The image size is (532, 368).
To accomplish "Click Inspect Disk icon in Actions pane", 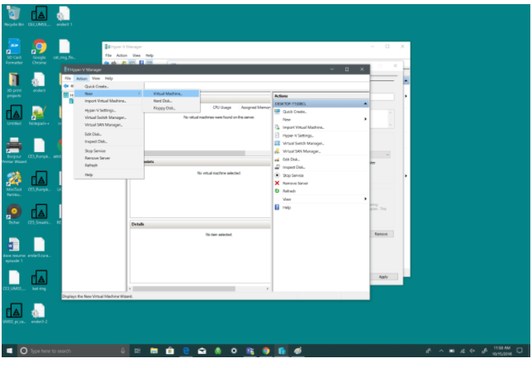I will [x=277, y=167].
